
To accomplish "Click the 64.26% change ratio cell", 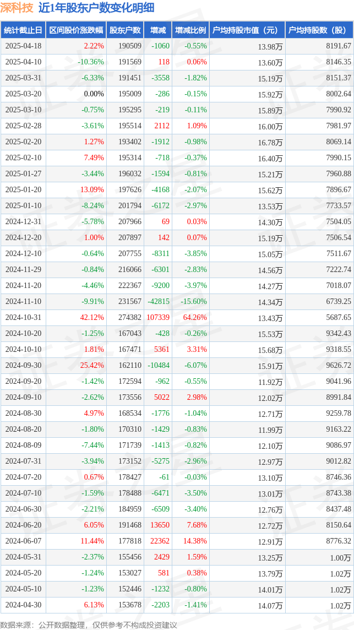I will 195,317.
